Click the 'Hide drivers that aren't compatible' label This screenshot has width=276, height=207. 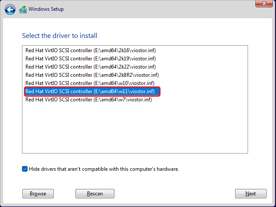coord(104,169)
